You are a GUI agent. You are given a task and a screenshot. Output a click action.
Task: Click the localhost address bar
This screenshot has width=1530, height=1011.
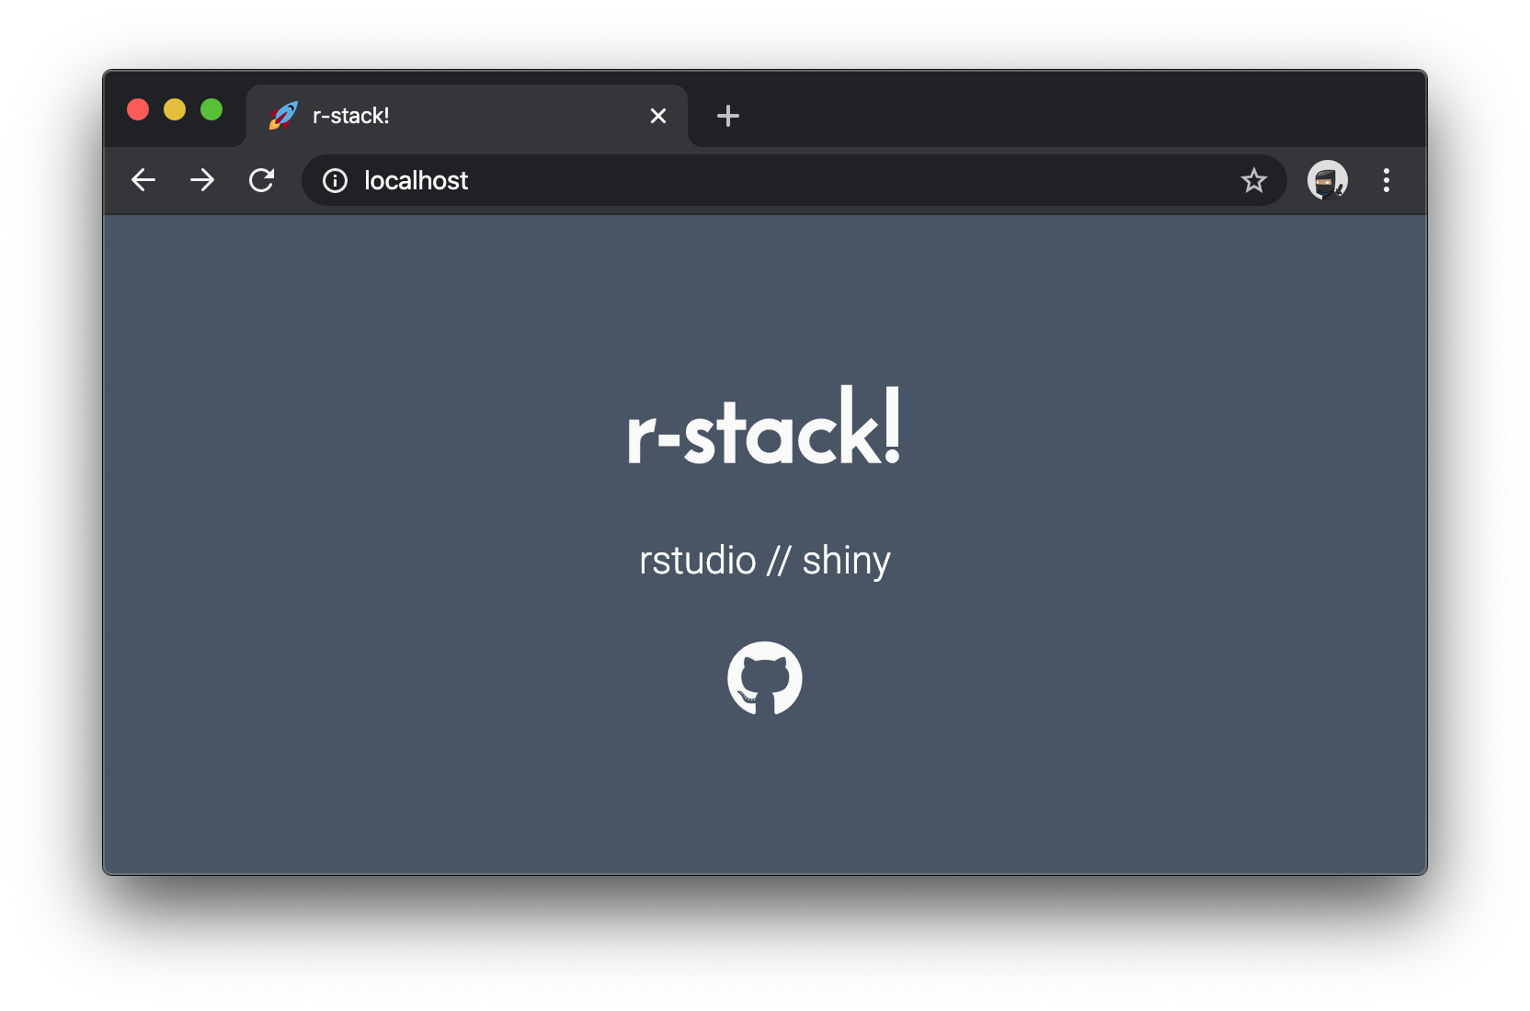794,180
